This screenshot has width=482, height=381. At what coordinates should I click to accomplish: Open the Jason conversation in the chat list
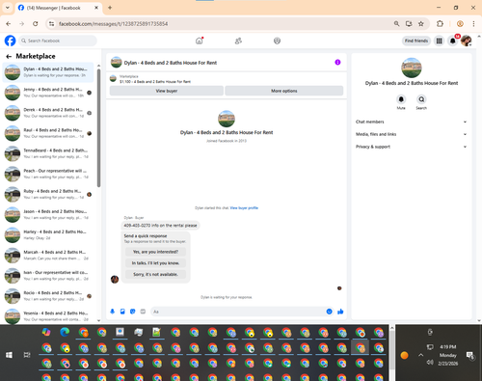click(48, 214)
